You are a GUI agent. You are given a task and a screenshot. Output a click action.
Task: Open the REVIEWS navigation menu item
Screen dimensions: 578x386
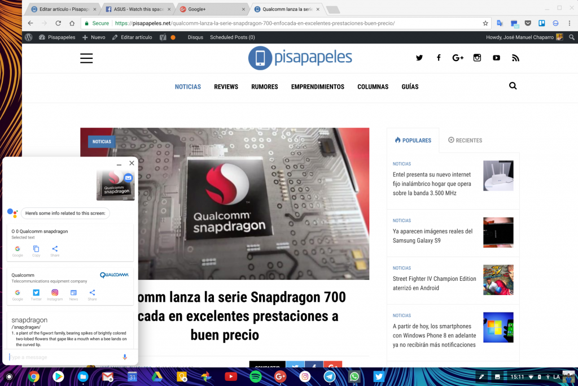point(226,86)
